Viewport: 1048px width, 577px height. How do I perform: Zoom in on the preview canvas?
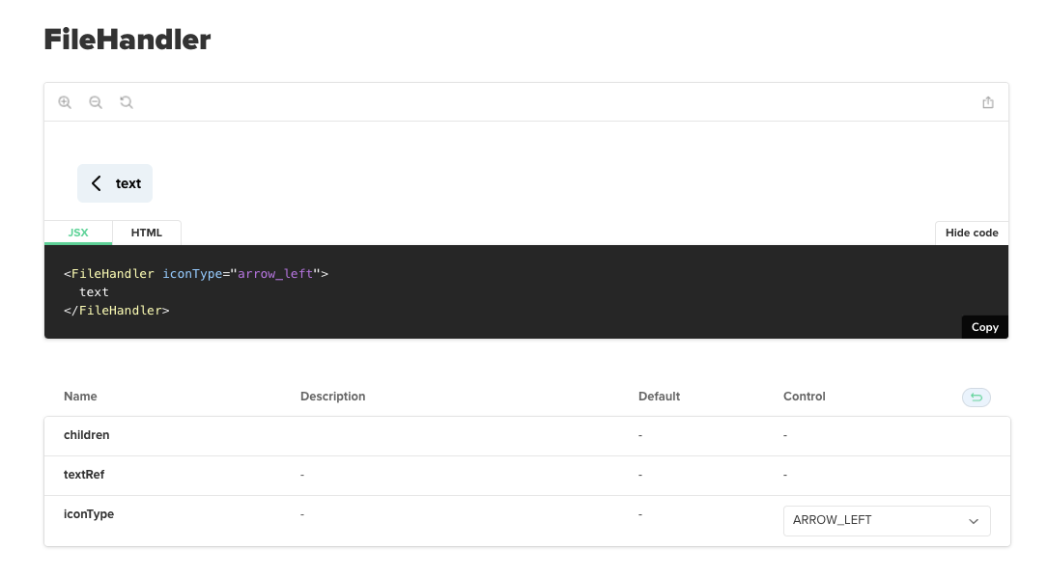(x=65, y=102)
